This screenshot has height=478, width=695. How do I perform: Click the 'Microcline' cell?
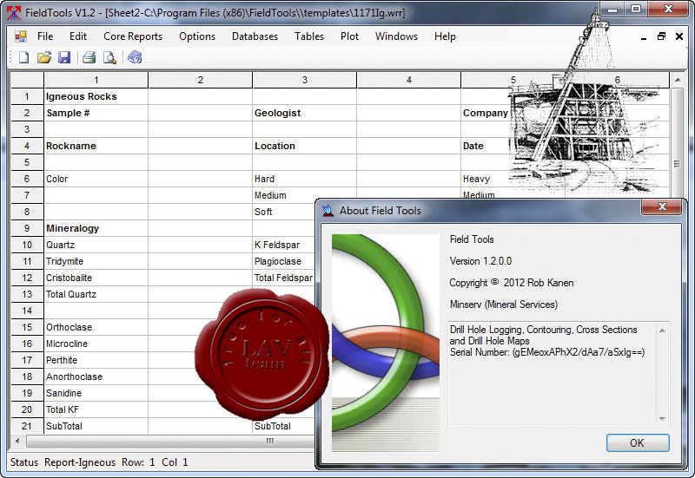coord(96,344)
